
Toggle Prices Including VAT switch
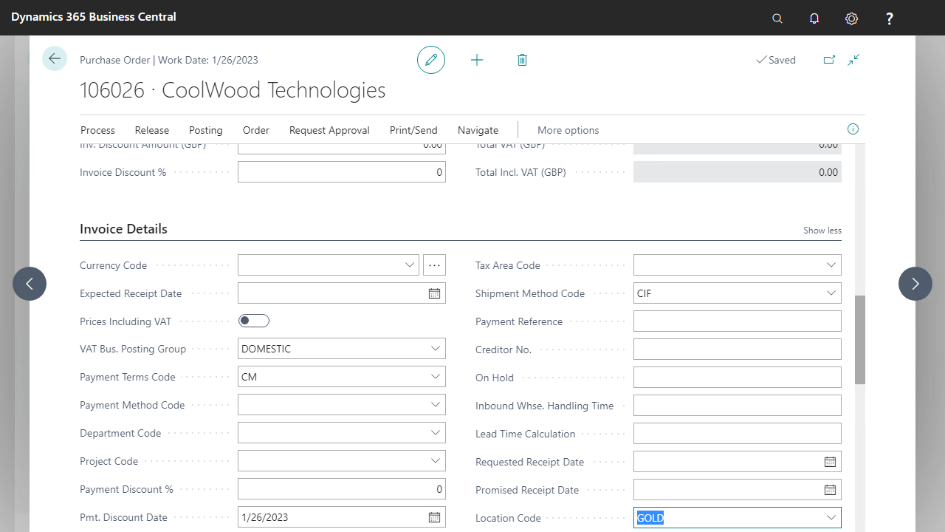point(254,321)
